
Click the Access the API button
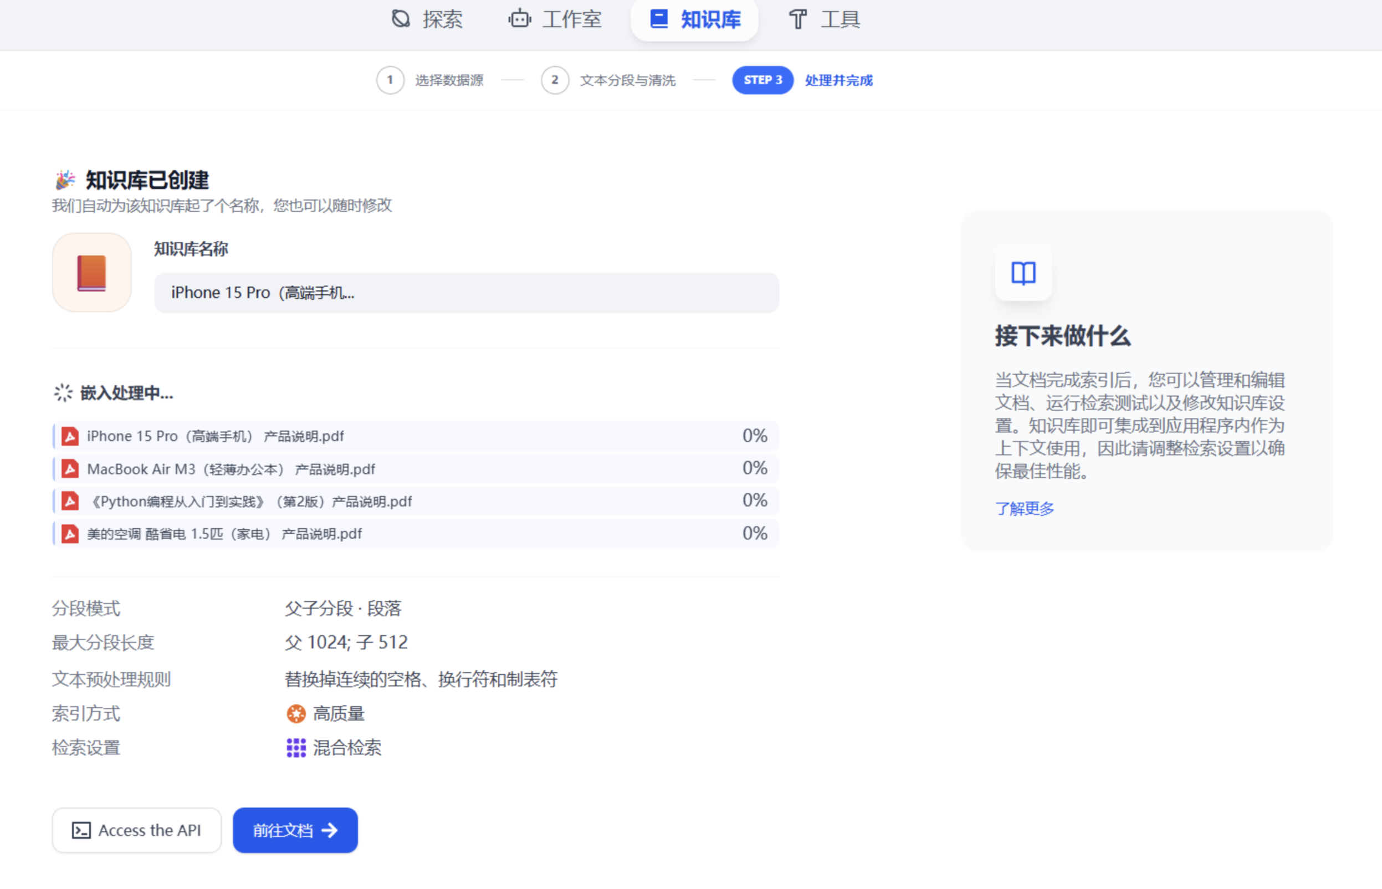pos(137,831)
